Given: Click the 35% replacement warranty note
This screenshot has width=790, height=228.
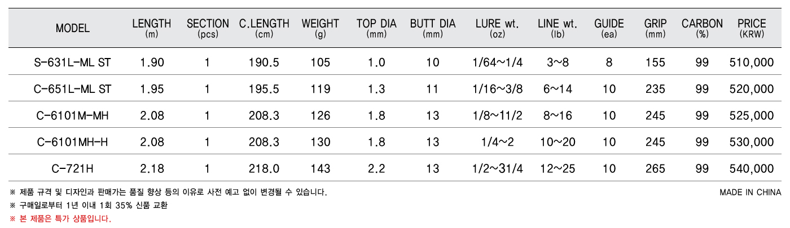Looking at the screenshot, I should (89, 205).
